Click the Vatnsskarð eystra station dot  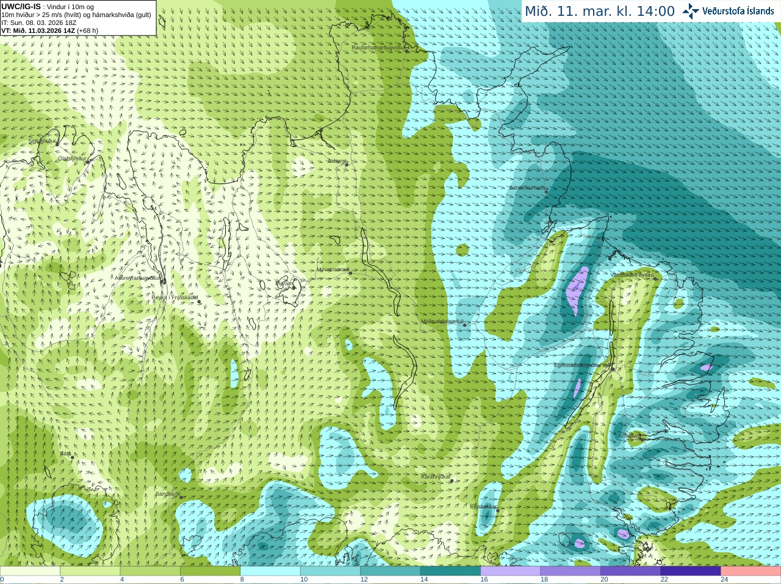[656, 279]
